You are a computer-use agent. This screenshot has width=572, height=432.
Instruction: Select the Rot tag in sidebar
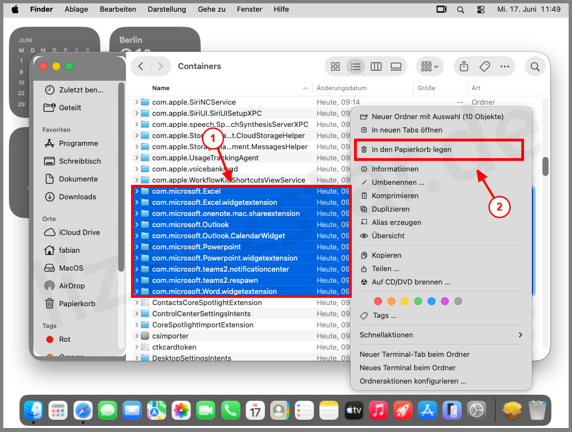tap(59, 340)
